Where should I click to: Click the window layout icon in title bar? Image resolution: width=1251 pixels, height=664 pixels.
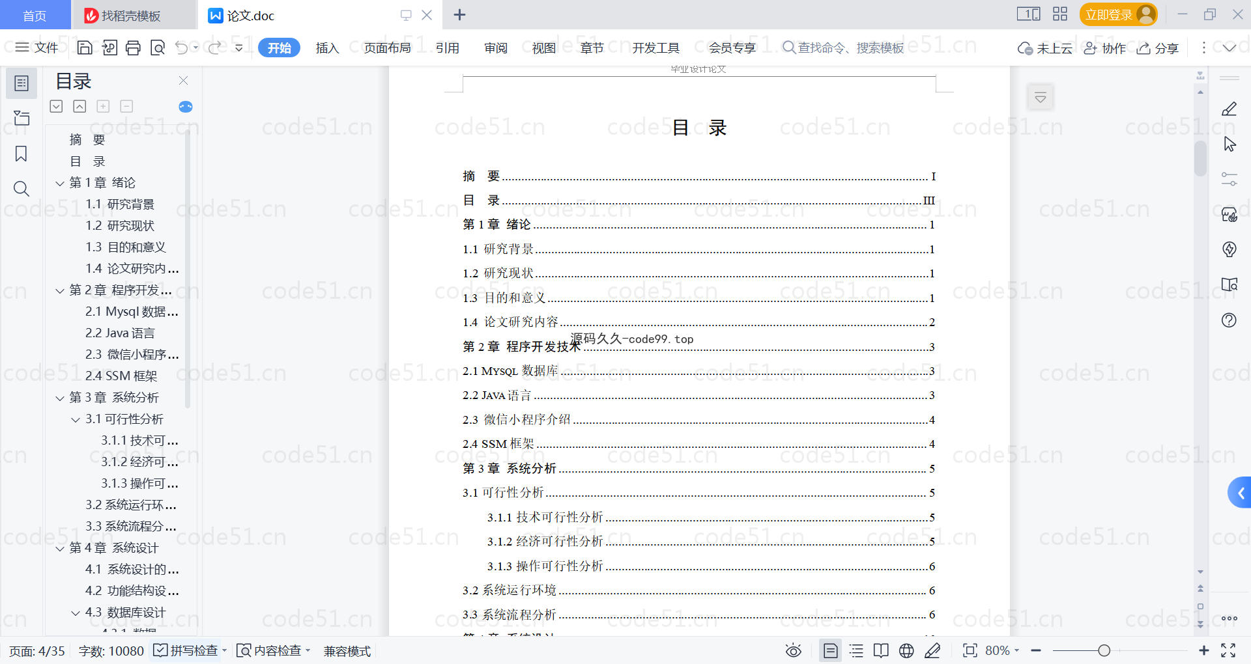[x=1029, y=14]
